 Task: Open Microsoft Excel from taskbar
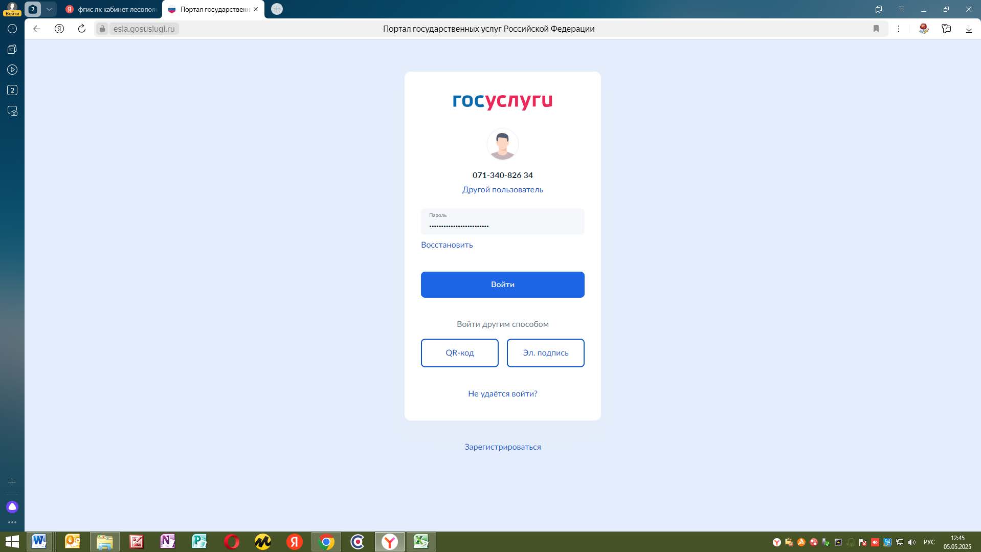[421, 541]
